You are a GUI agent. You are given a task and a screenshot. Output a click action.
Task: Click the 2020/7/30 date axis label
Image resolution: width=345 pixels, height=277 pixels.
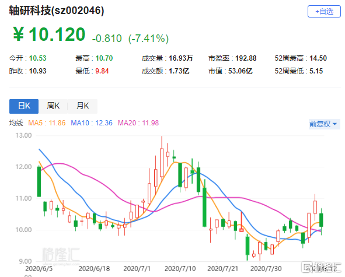[x=266, y=269]
